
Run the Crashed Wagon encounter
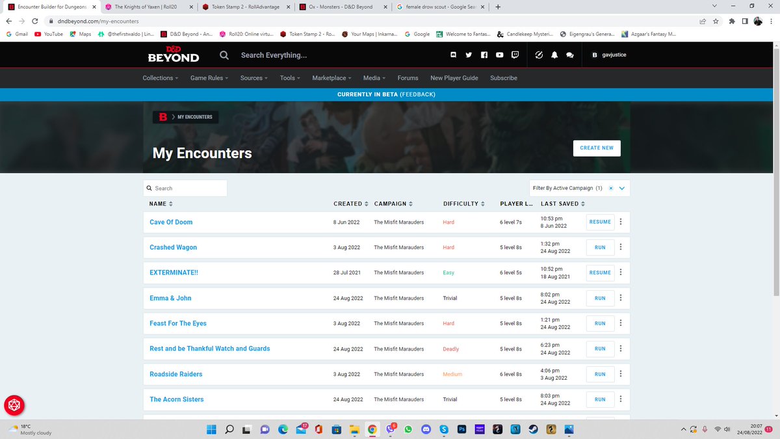[600, 247]
